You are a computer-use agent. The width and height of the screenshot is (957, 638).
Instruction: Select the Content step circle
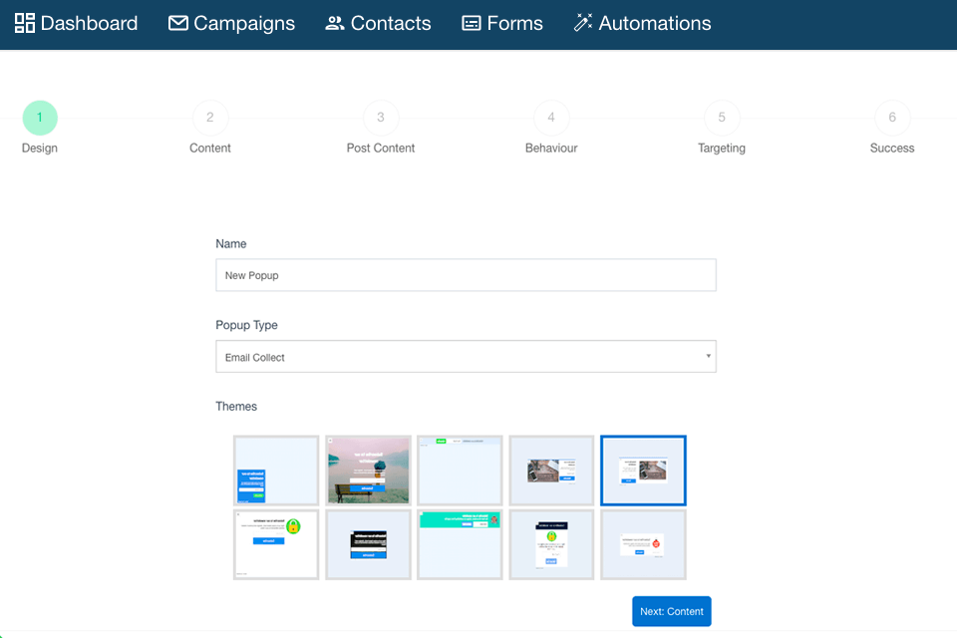click(x=209, y=117)
